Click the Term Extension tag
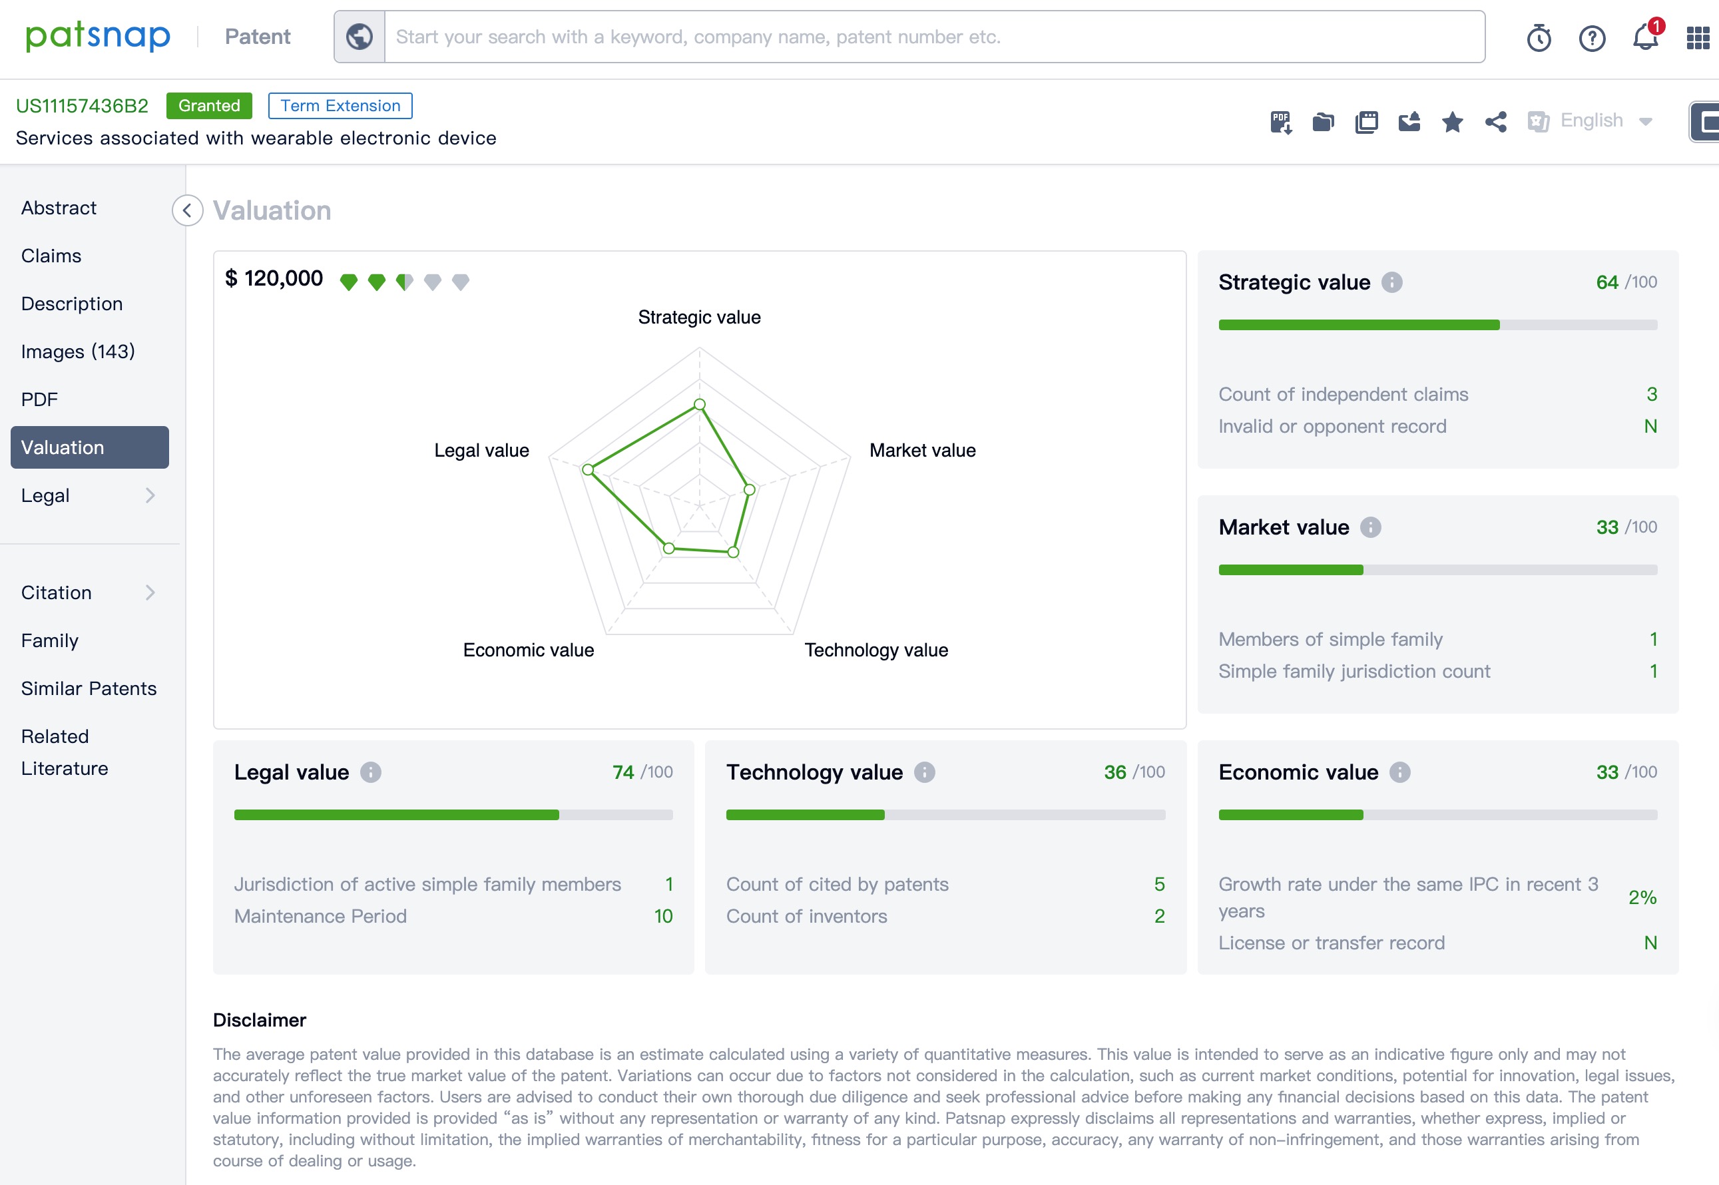Image resolution: width=1719 pixels, height=1185 pixels. [x=340, y=105]
